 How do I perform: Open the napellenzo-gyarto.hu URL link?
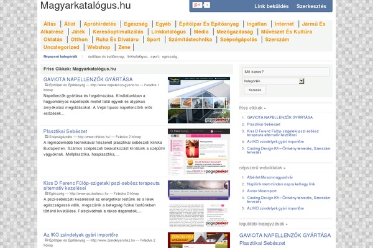coord(114,85)
